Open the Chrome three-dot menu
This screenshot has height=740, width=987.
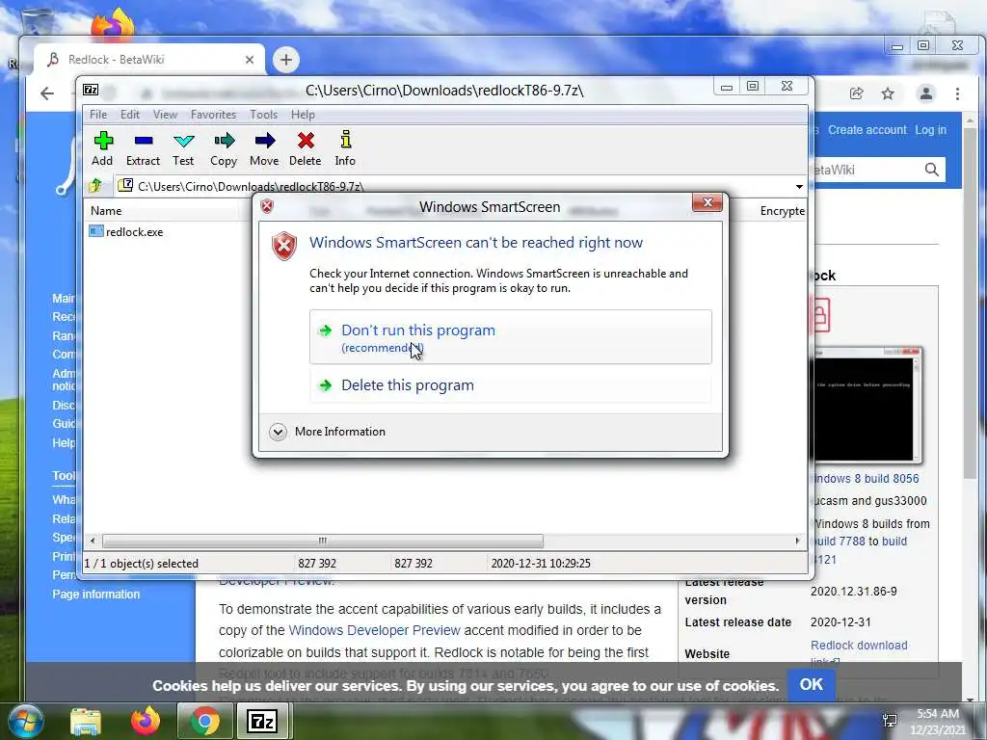pos(957,93)
